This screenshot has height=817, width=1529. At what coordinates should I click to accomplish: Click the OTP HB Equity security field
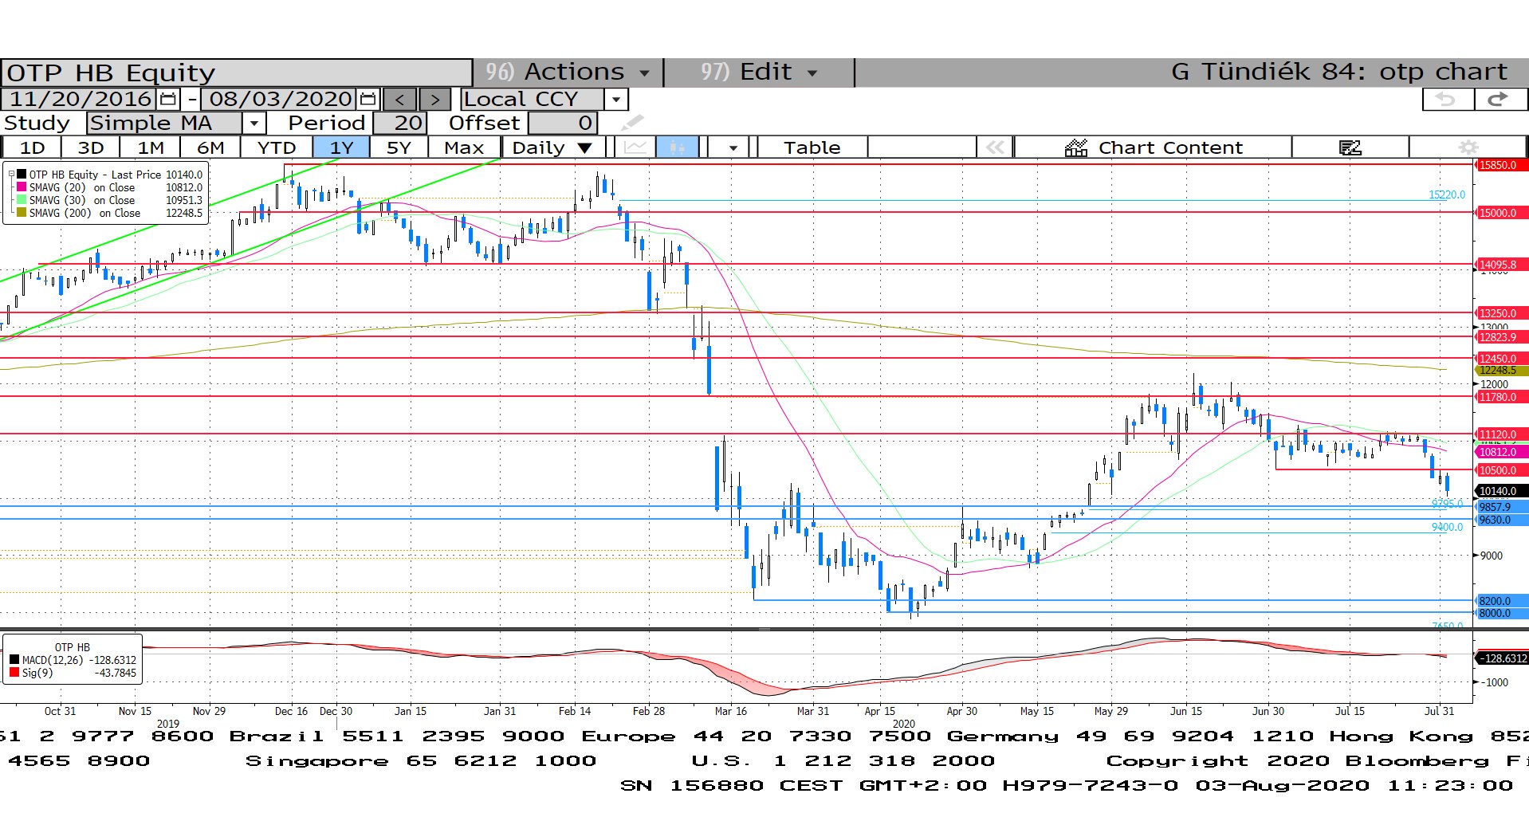(237, 73)
